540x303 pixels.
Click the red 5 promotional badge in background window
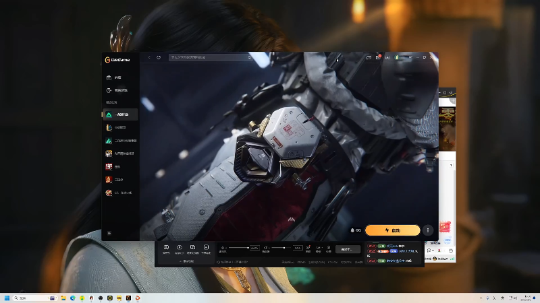(445, 227)
